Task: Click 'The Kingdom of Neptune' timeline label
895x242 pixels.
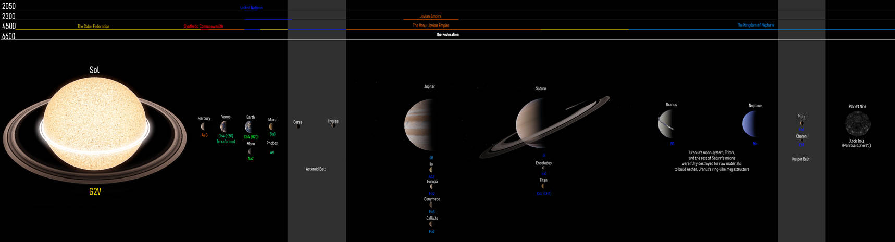Action: [x=755, y=25]
